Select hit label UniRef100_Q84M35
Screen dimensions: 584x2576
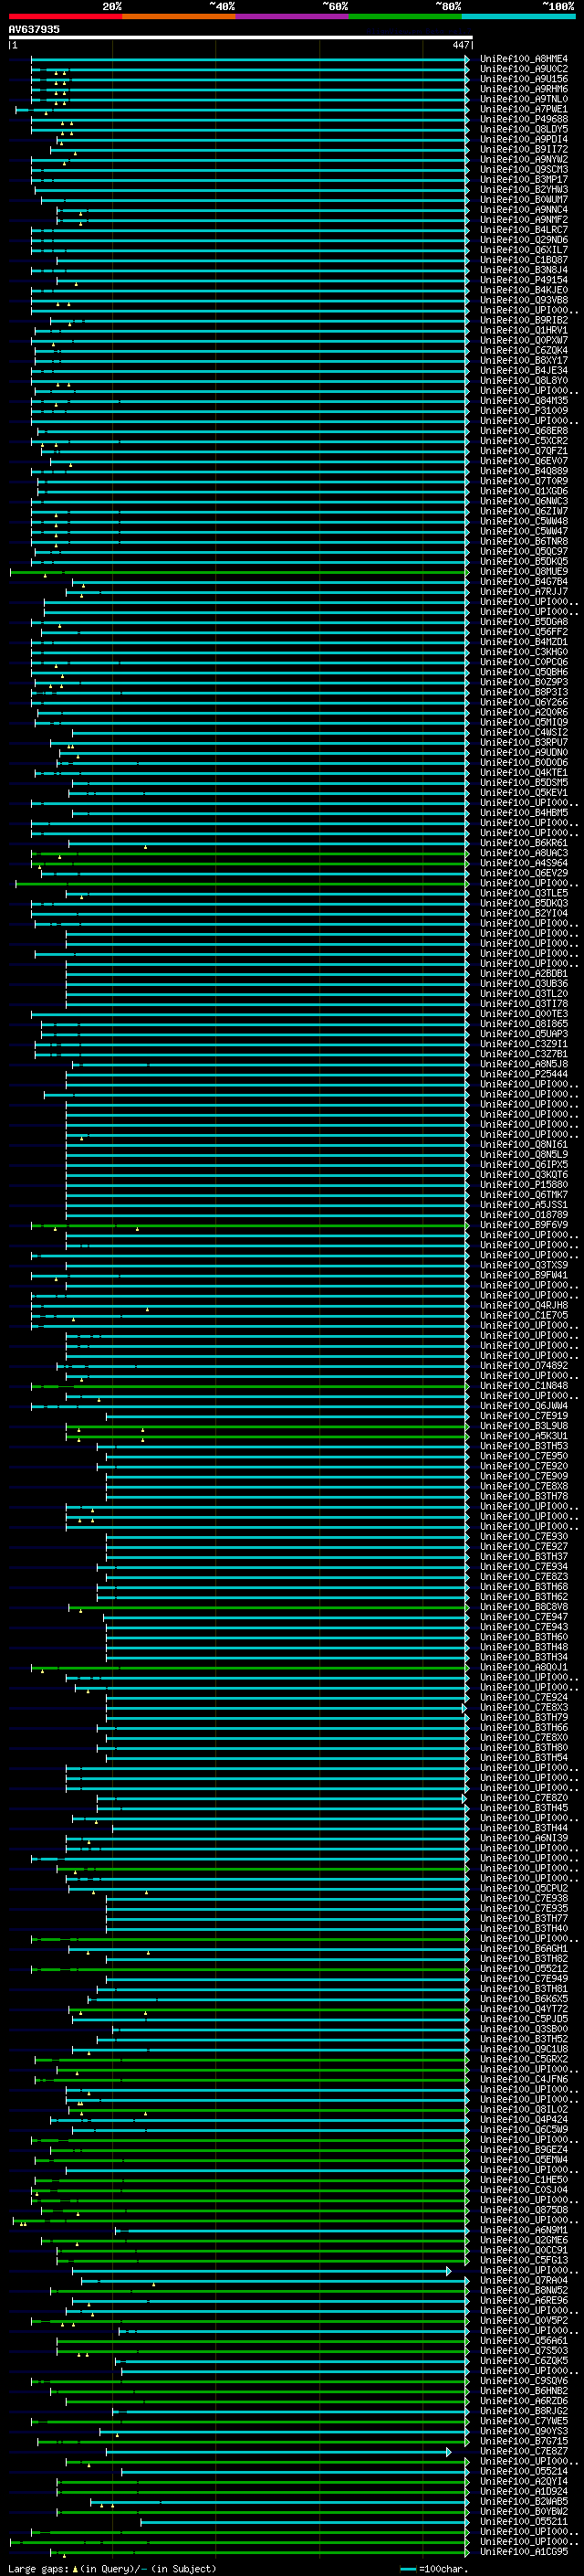pyautogui.click(x=524, y=401)
